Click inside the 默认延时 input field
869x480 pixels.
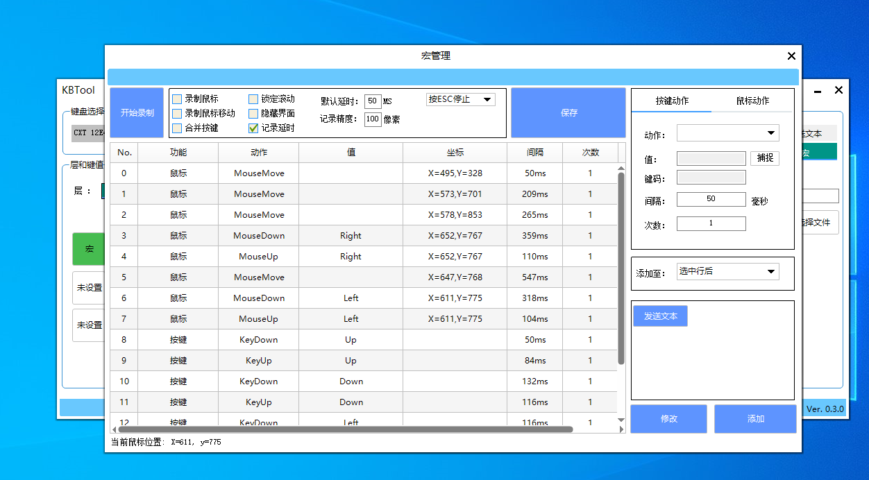(372, 101)
